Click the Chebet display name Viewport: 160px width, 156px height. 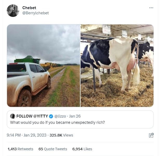coord(29,8)
